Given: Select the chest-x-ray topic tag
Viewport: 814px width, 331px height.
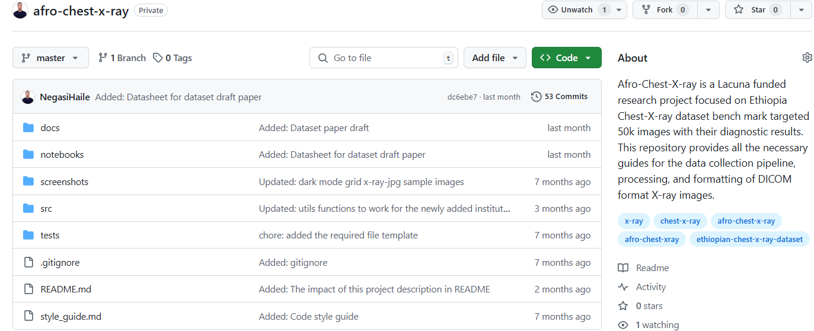Looking at the screenshot, I should tap(680, 221).
